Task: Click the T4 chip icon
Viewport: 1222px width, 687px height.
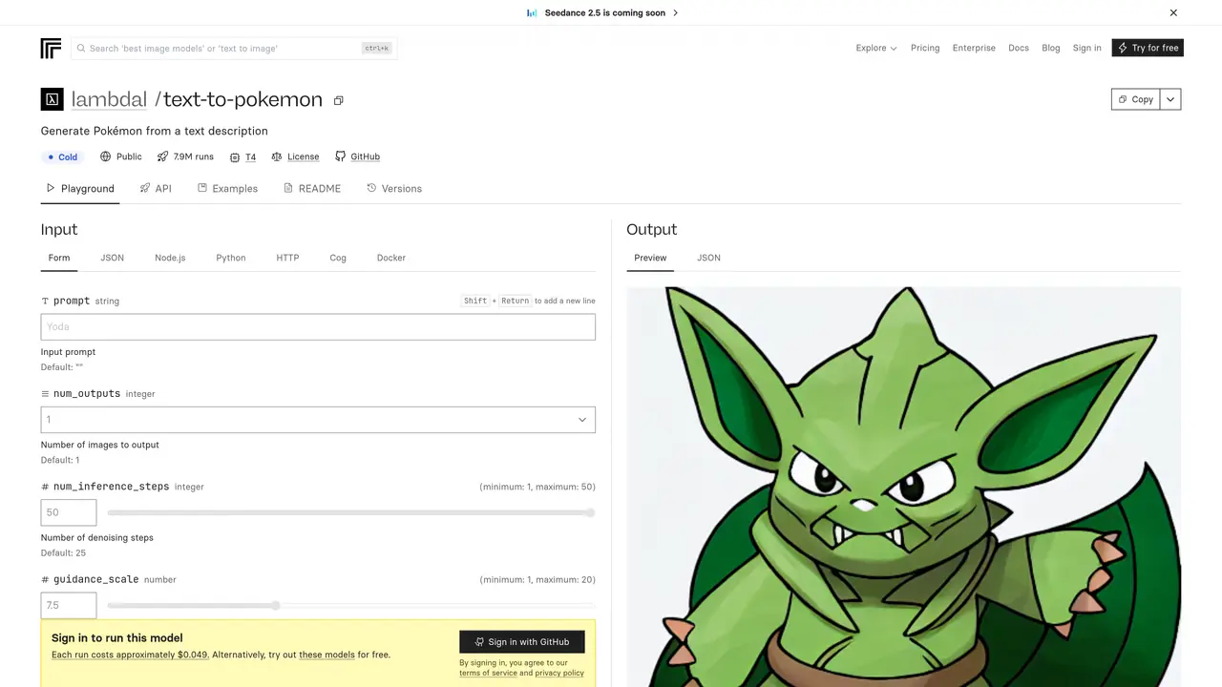Action: pyautogui.click(x=235, y=156)
